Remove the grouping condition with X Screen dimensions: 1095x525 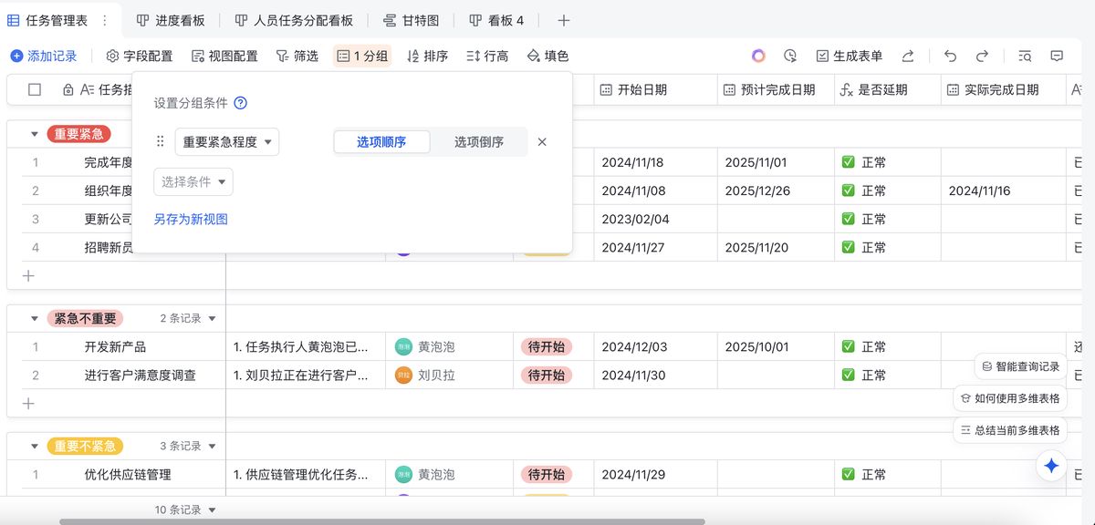click(542, 142)
